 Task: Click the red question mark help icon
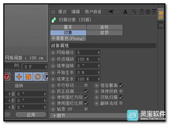(7, 77)
